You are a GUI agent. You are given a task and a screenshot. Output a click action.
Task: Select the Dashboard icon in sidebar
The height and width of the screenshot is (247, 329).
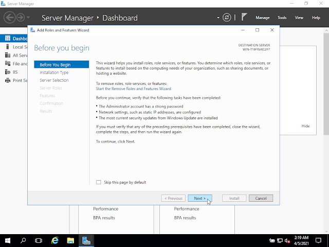coord(8,39)
